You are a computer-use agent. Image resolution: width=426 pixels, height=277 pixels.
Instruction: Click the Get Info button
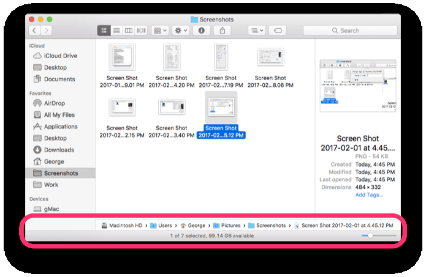pos(201,31)
